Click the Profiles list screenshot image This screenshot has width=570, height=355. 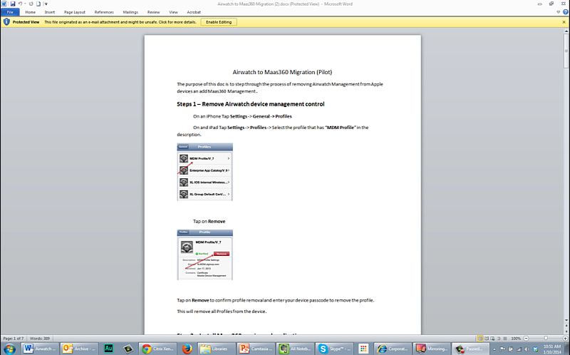point(204,172)
